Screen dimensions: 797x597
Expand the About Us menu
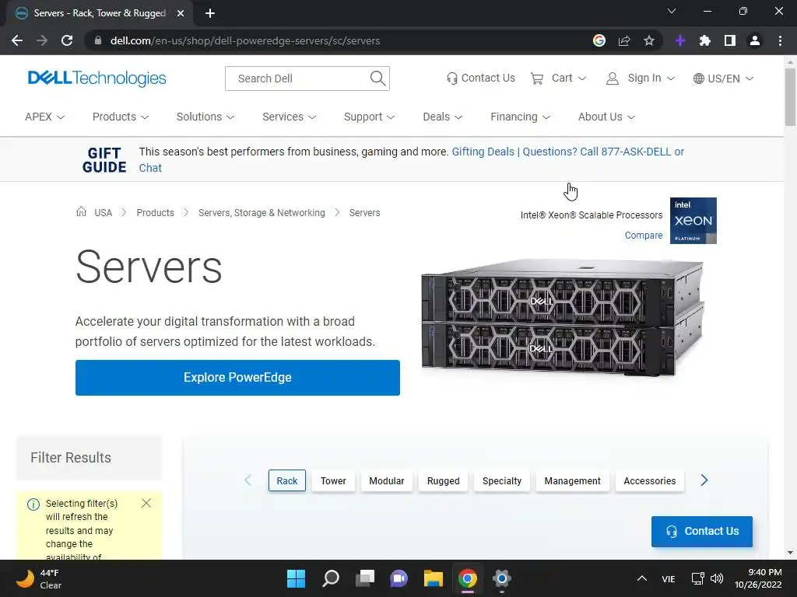606,117
